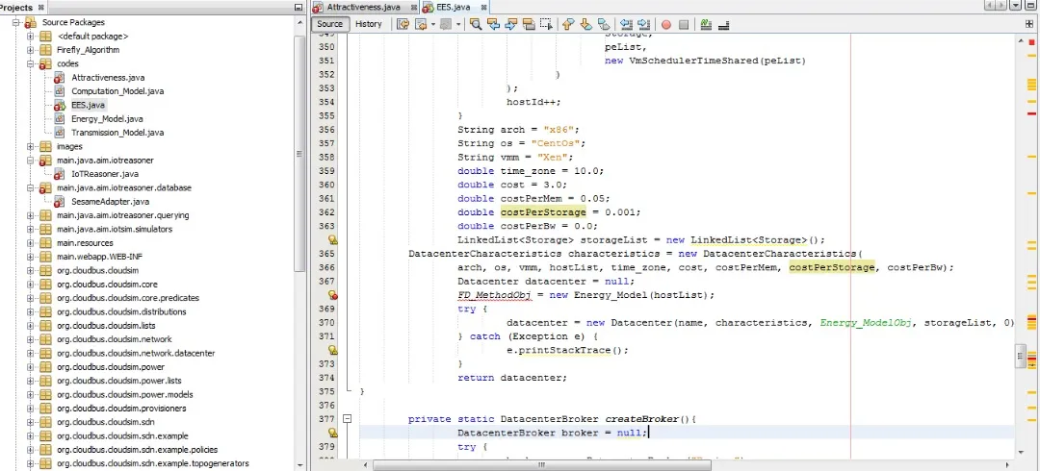
Task: Click the Toggle Rectangular Selection icon
Action: point(547,24)
